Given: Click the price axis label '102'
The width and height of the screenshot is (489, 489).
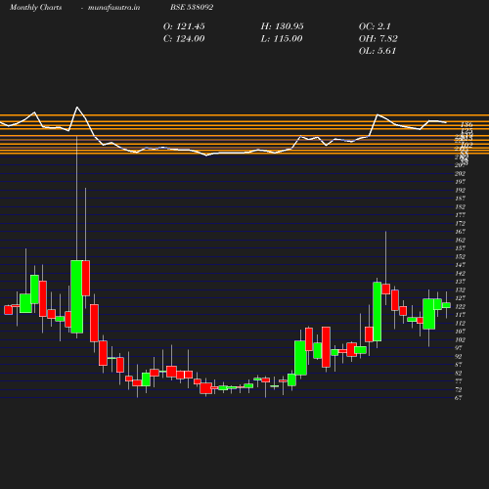Looking at the screenshot, I should tap(460, 339).
